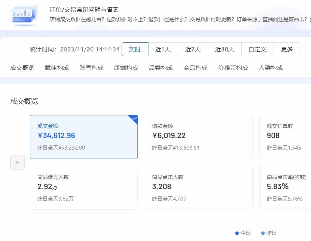Click the 昨日全天3.62万 text
The width and height of the screenshot is (311, 241).
[x=56, y=199]
